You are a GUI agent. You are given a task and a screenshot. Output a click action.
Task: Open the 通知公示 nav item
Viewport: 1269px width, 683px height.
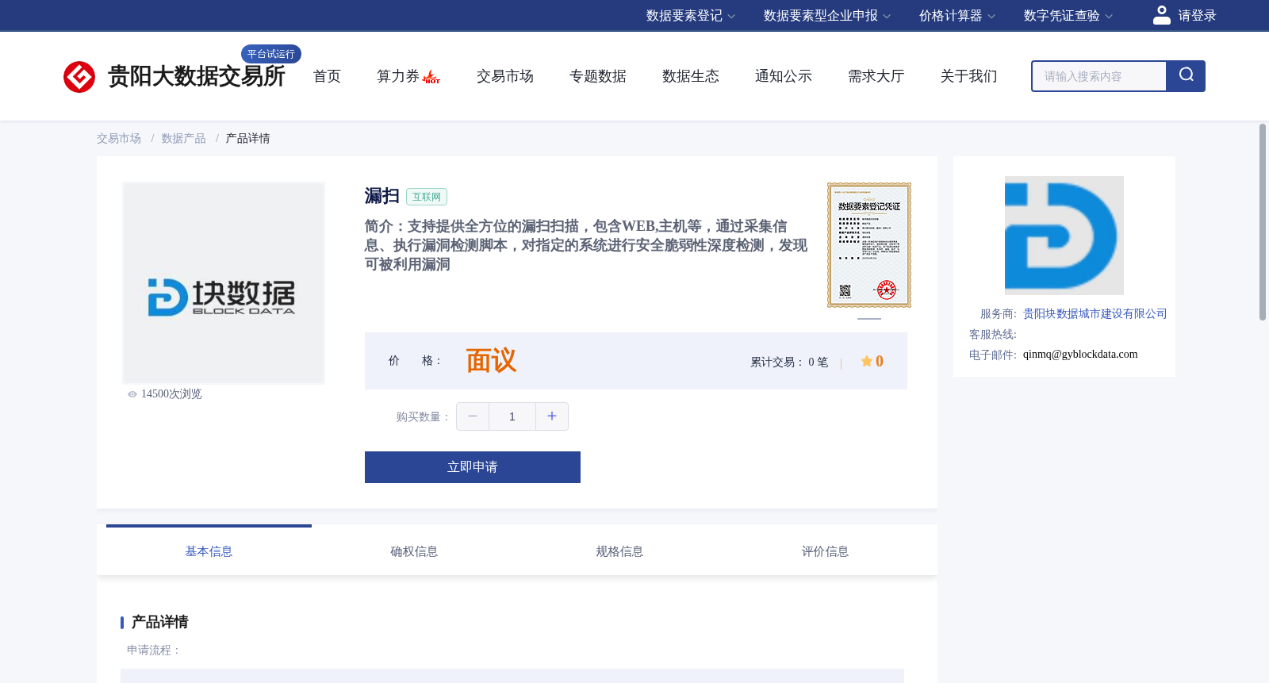(x=784, y=76)
